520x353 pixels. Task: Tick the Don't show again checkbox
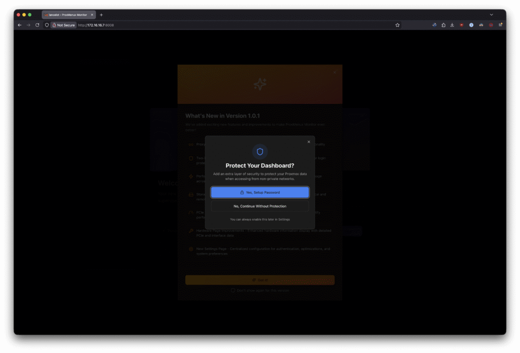click(233, 291)
